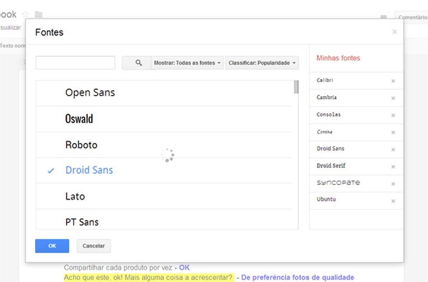Image resolution: width=428 pixels, height=282 pixels.
Task: Remove Cambria from my fonts list
Action: pyautogui.click(x=393, y=98)
